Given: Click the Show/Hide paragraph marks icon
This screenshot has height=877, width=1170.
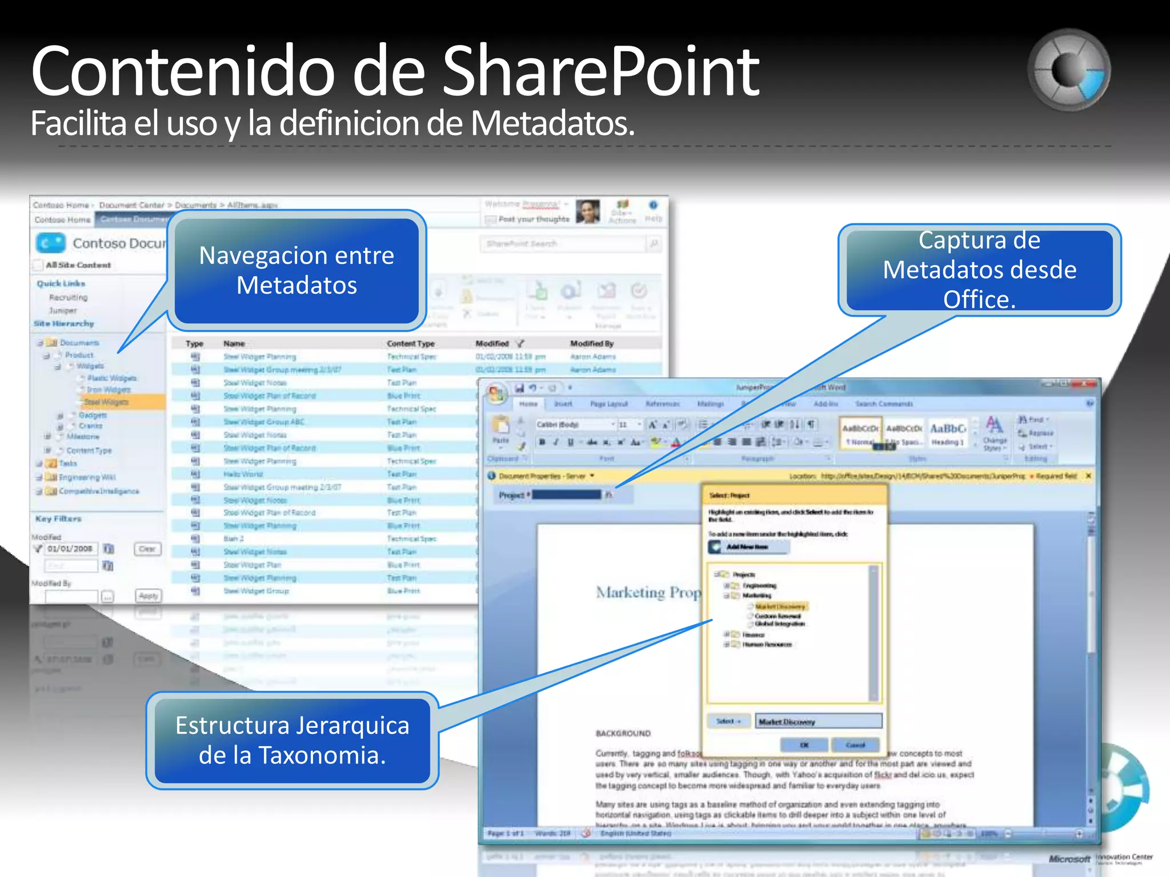Looking at the screenshot, I should (x=810, y=424).
